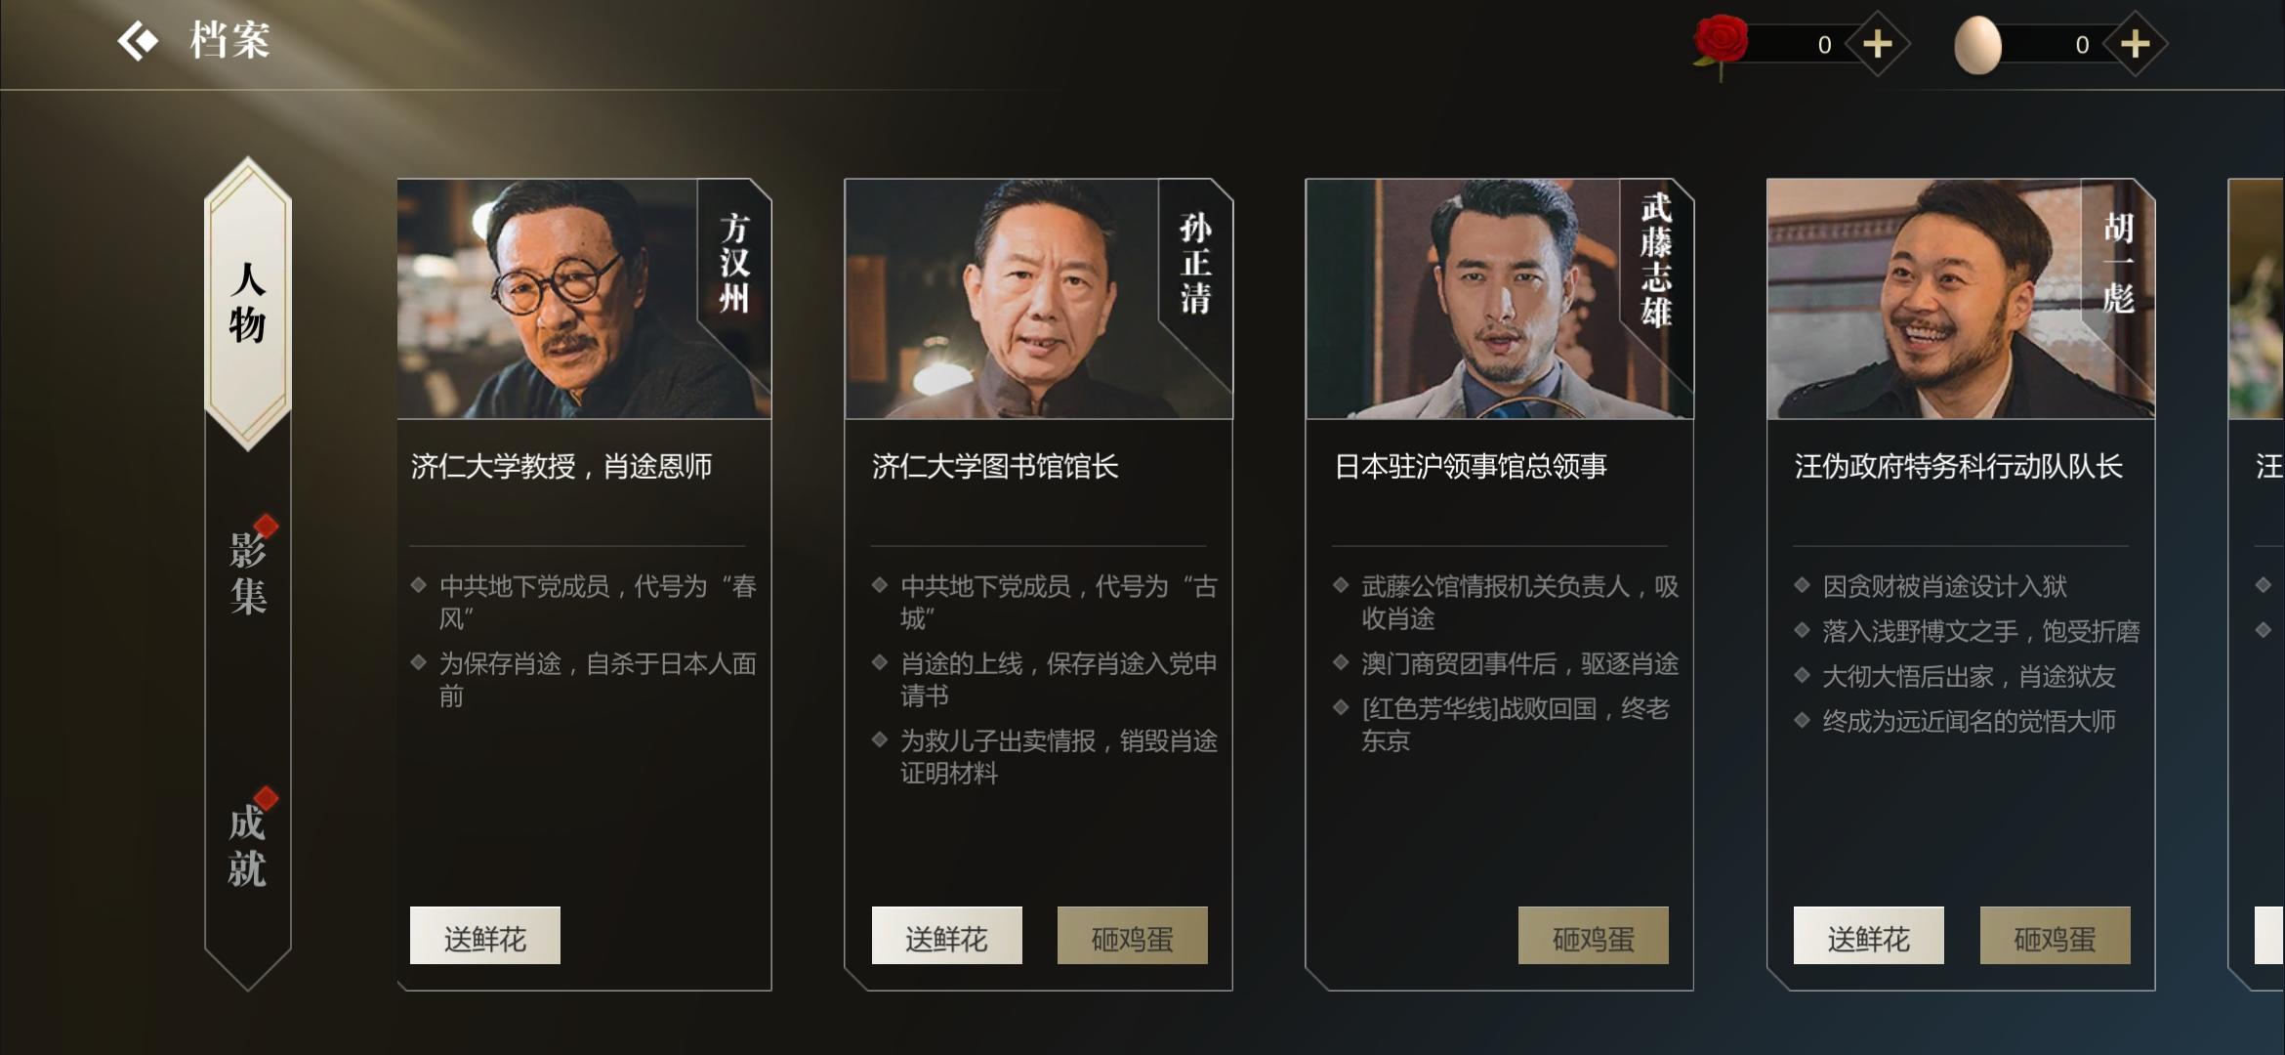Image resolution: width=2285 pixels, height=1055 pixels.
Task: Send flowers to 方汉州
Action: pos(485,936)
